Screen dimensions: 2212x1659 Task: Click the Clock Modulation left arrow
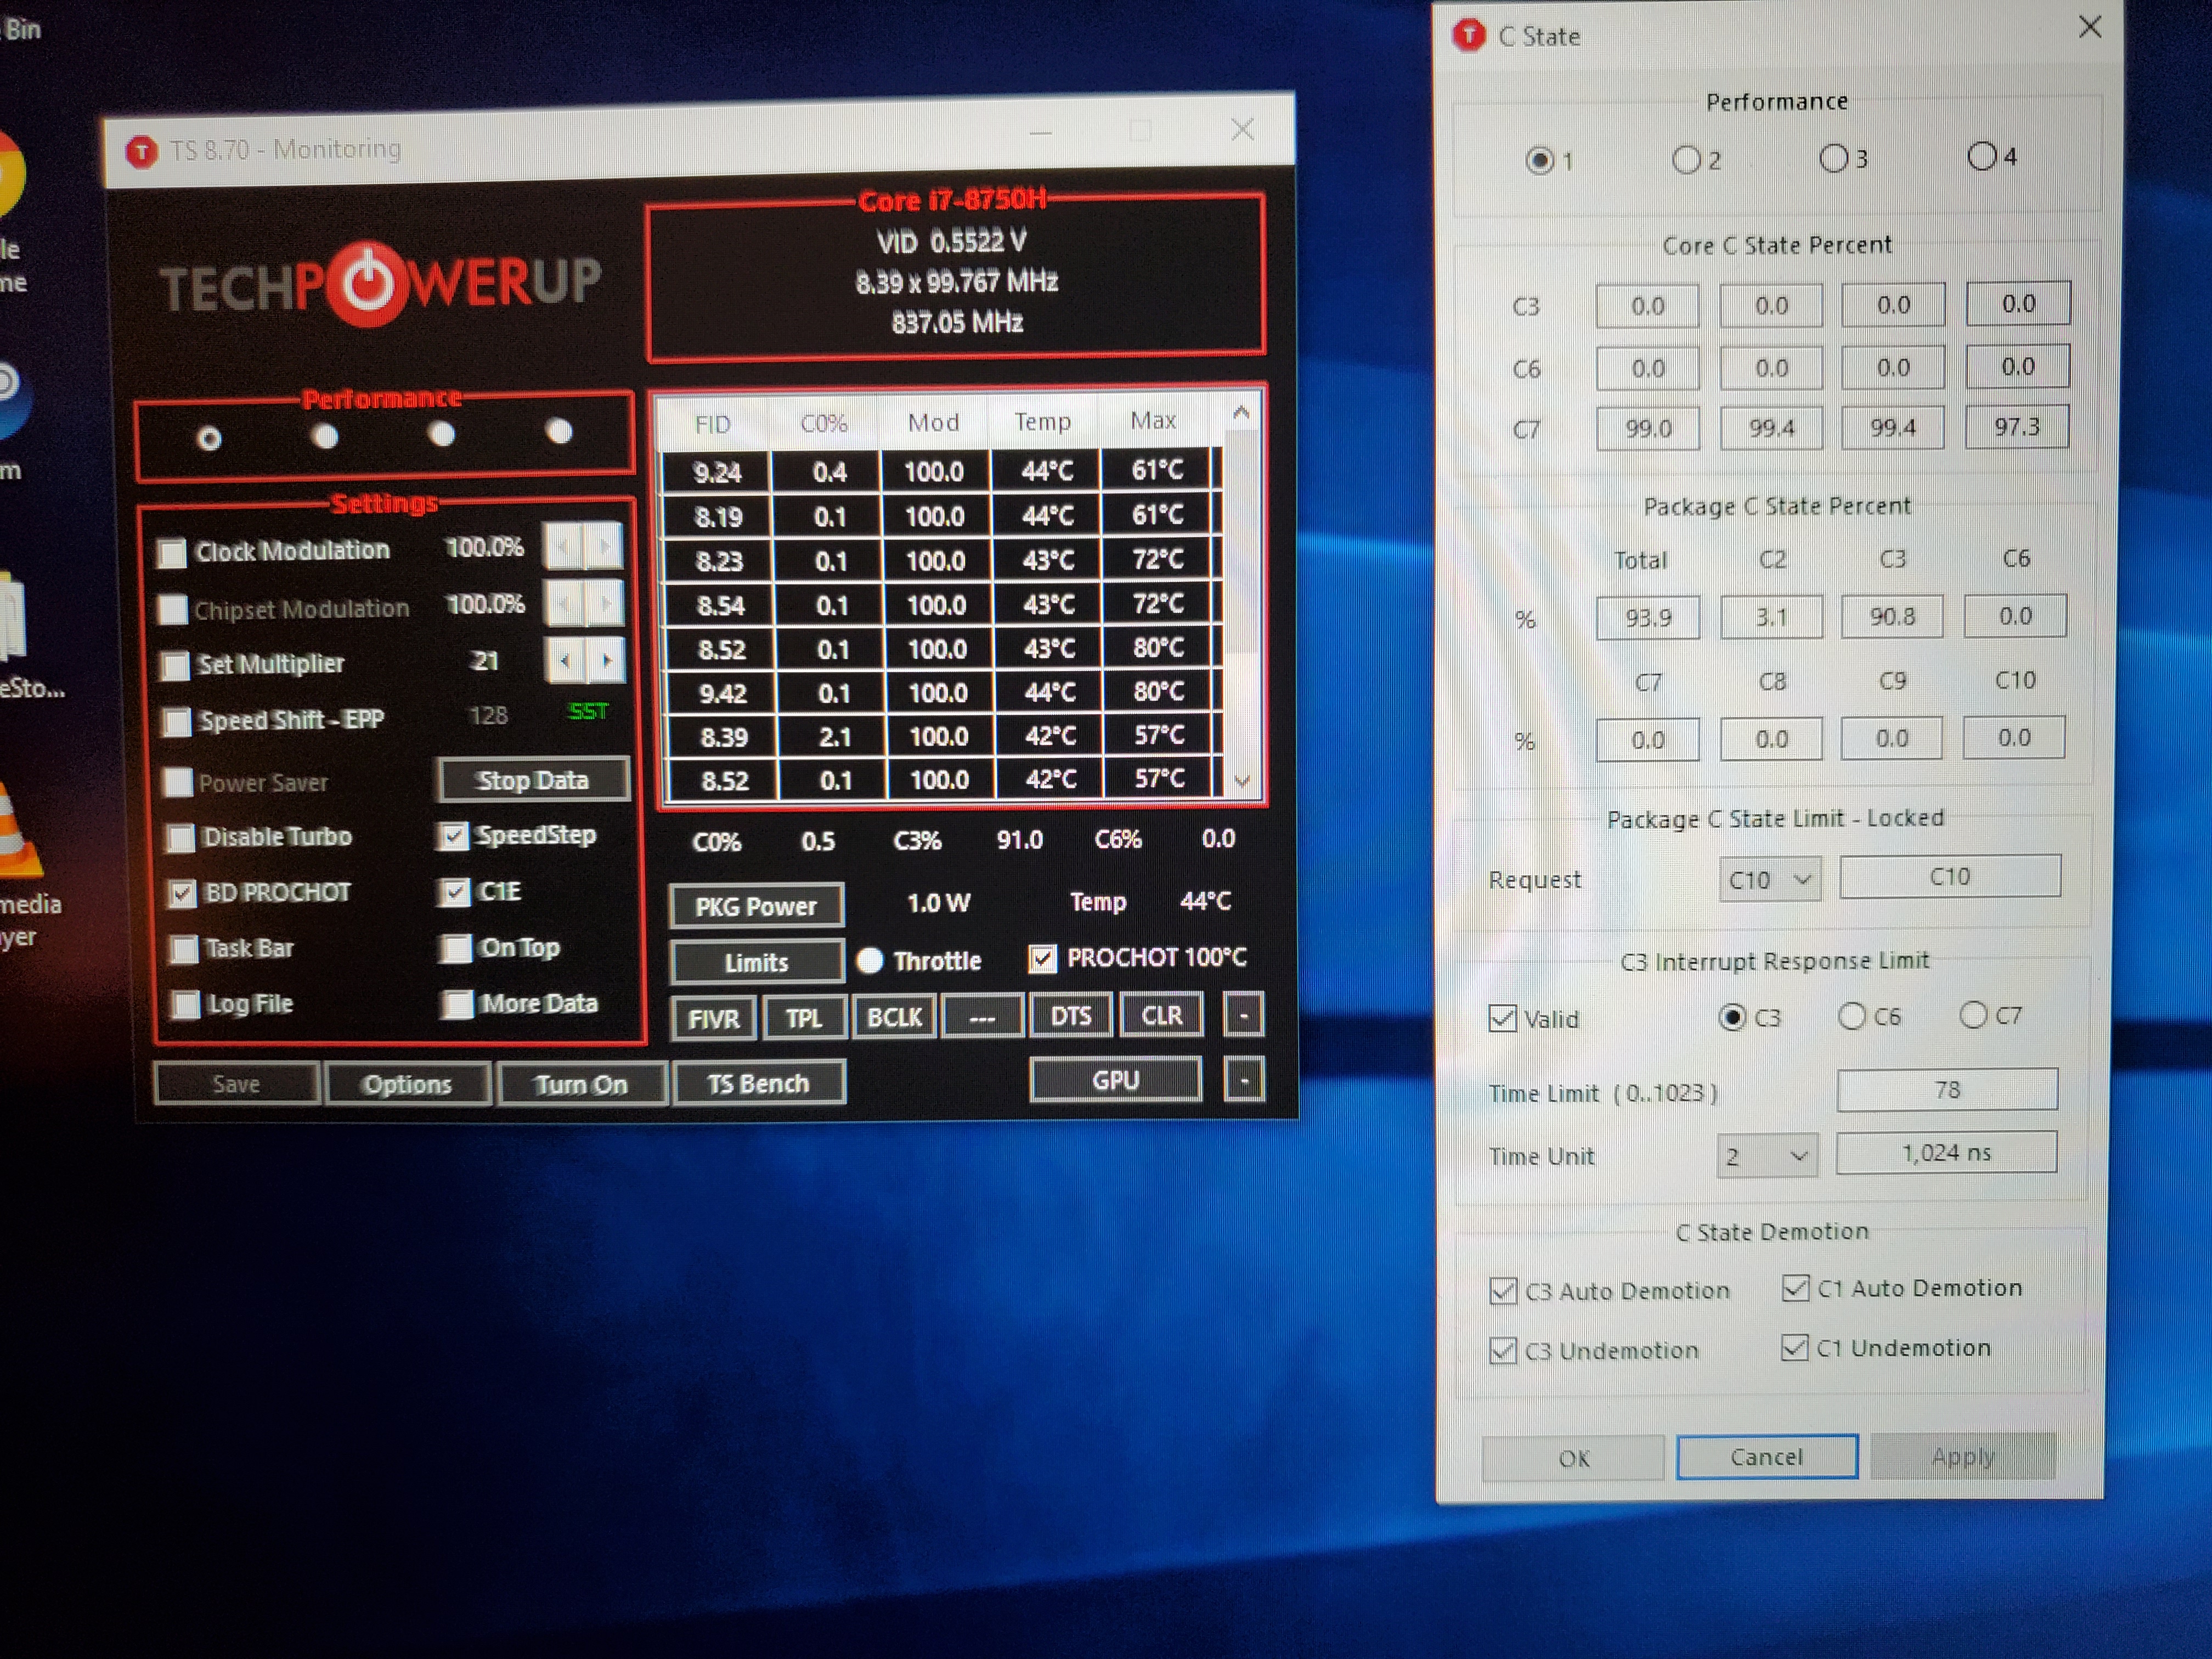point(563,547)
